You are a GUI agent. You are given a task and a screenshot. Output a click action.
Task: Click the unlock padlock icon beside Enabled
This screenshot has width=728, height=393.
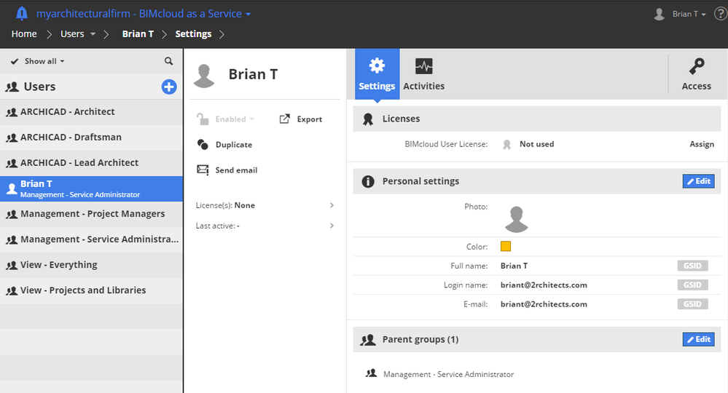tap(203, 119)
